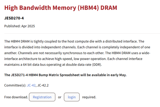This screenshot has width=160, height=107.
Task: Click the Free download text
Action: point(16,97)
